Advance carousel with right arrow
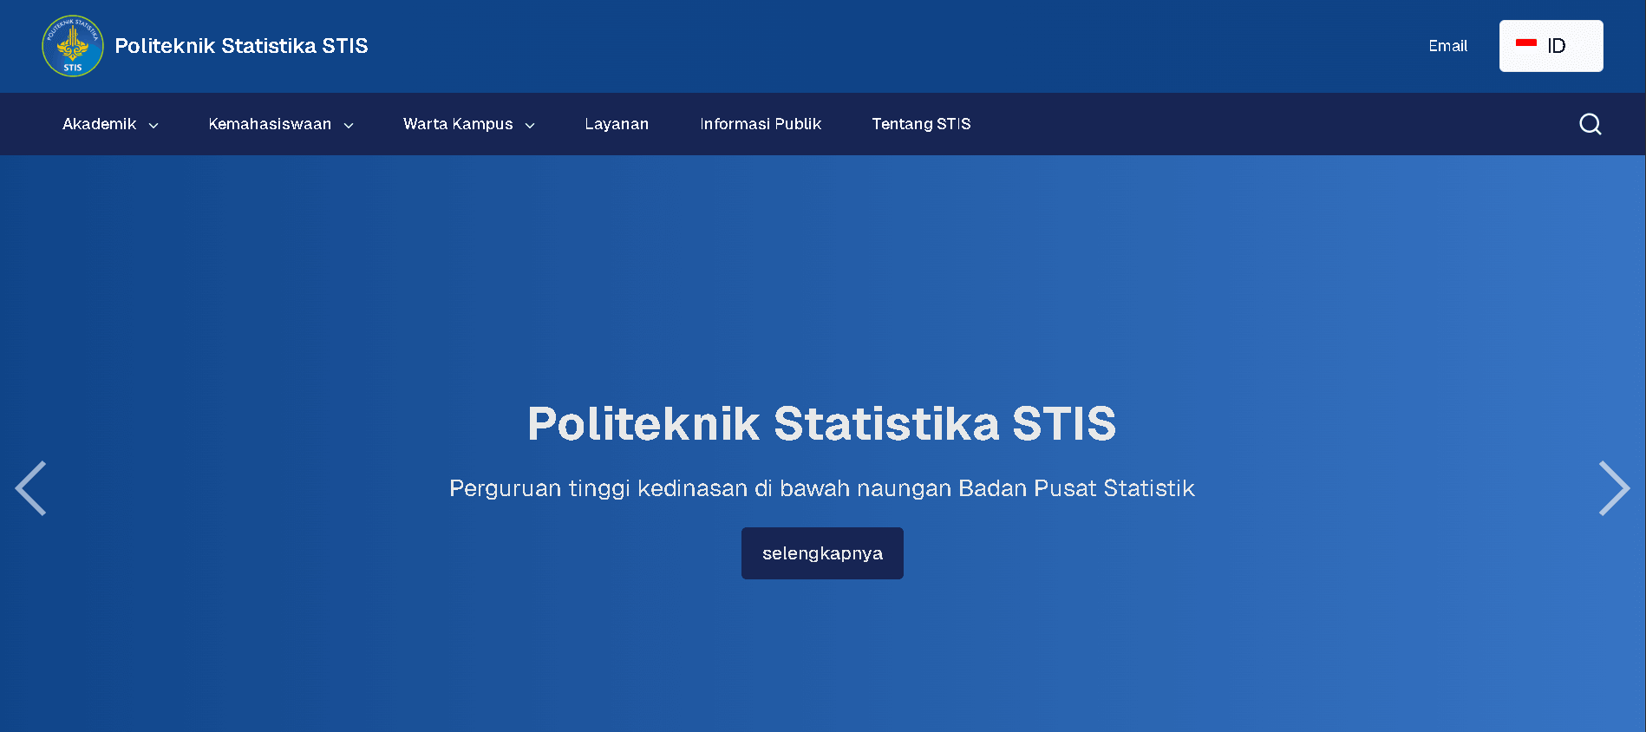 (x=1614, y=488)
